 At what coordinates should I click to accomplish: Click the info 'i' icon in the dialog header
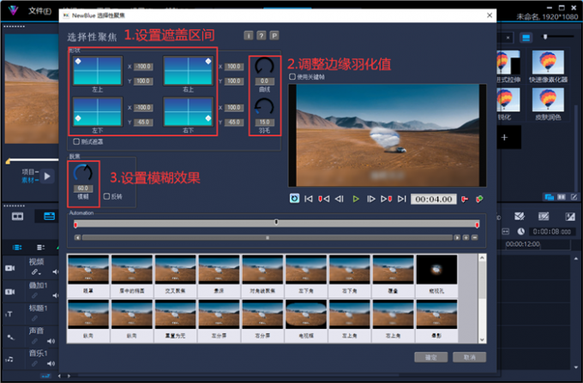point(249,35)
